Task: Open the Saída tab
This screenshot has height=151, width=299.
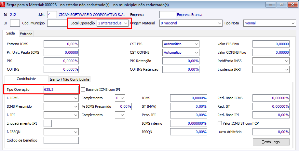Action: (x=10, y=33)
